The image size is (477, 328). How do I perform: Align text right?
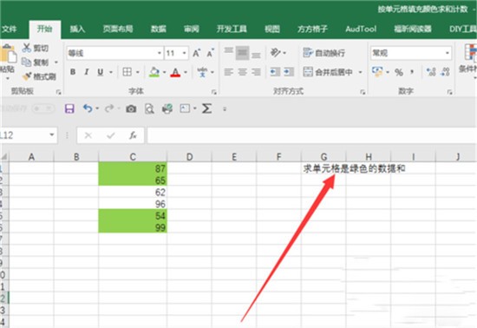pos(256,72)
